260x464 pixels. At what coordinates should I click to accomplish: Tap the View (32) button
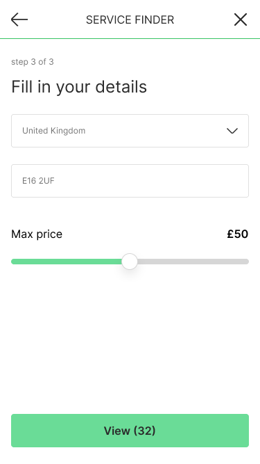click(130, 431)
